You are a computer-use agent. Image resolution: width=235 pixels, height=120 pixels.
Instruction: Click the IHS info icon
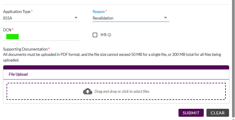pos(109,35)
